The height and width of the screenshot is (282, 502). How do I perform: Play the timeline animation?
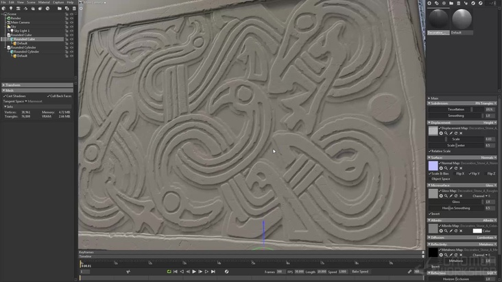click(x=194, y=272)
